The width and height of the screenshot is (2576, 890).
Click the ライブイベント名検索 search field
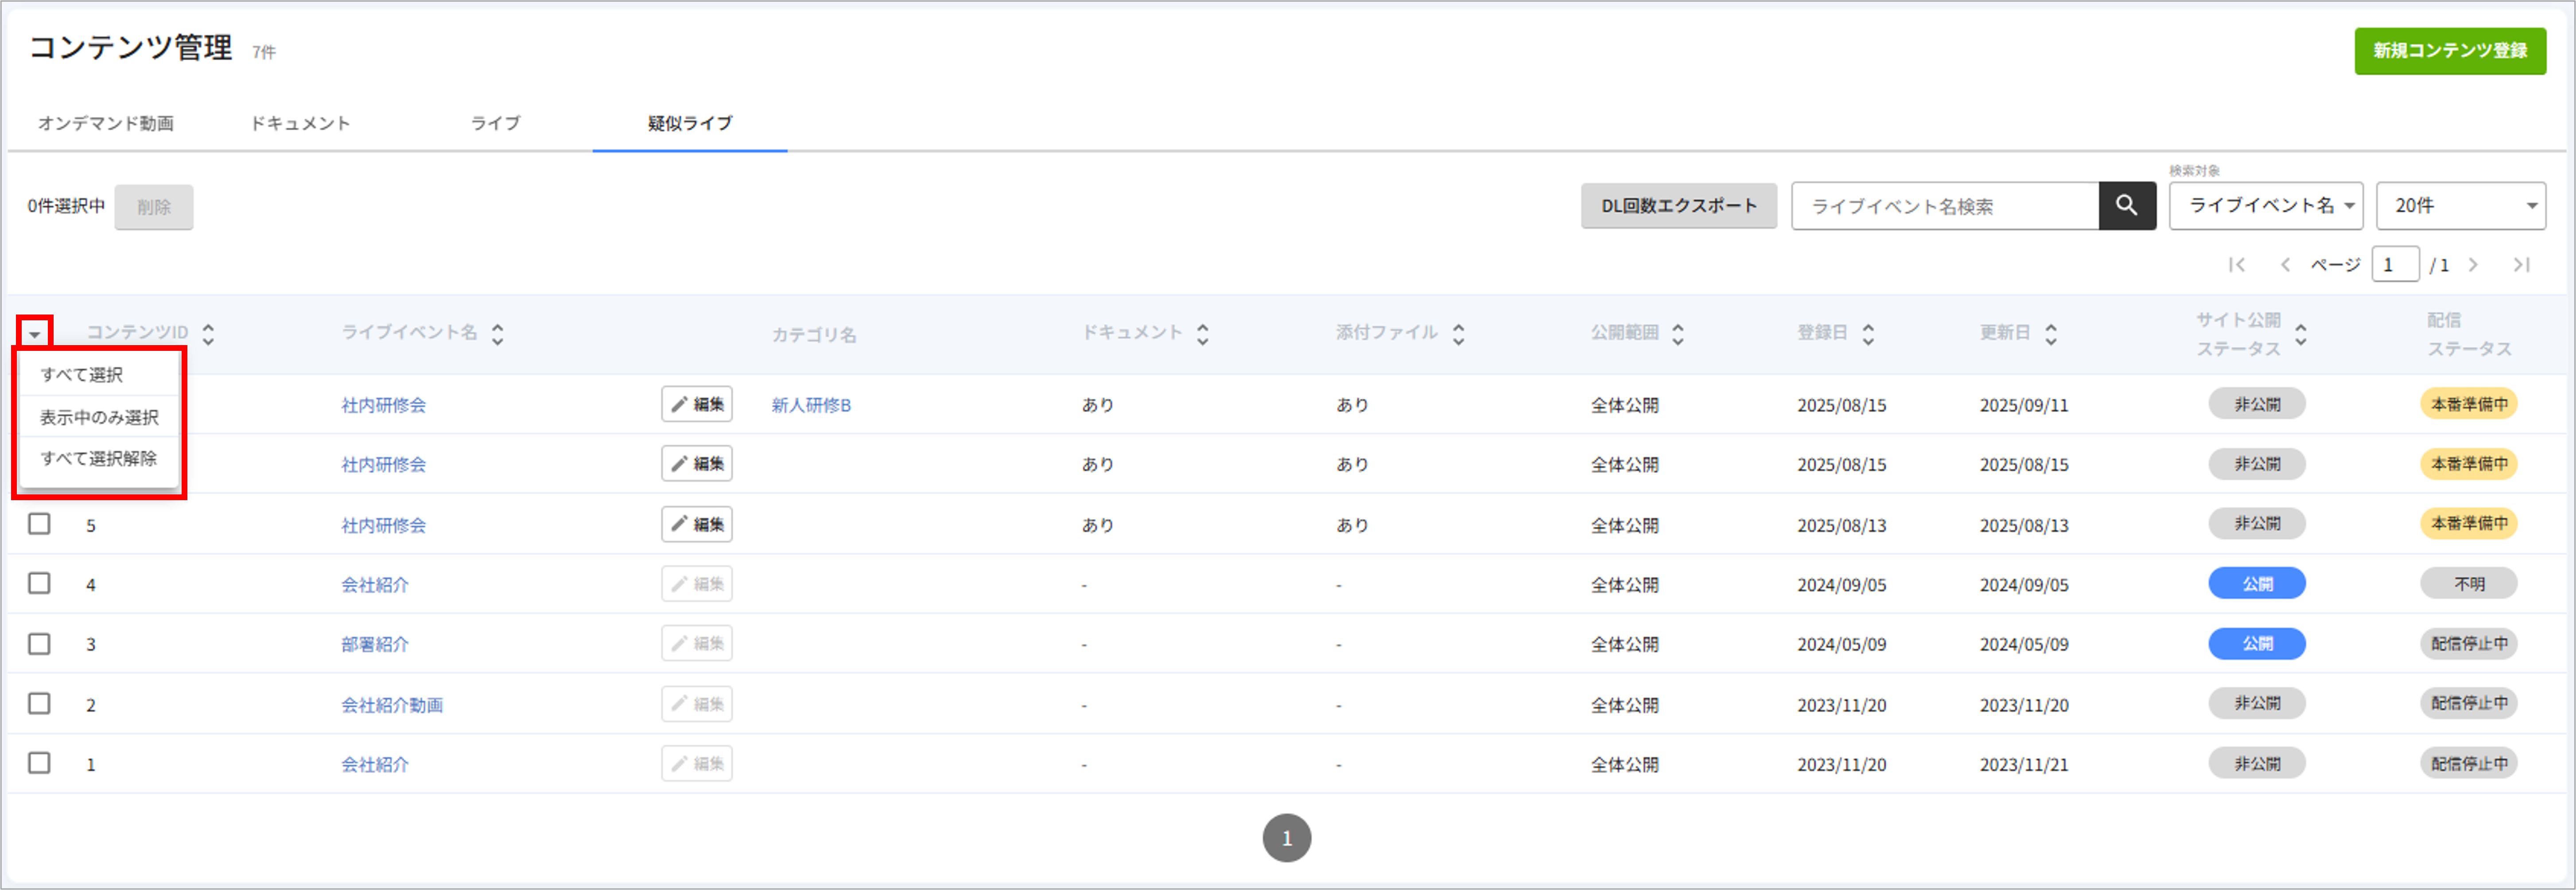click(x=1945, y=205)
